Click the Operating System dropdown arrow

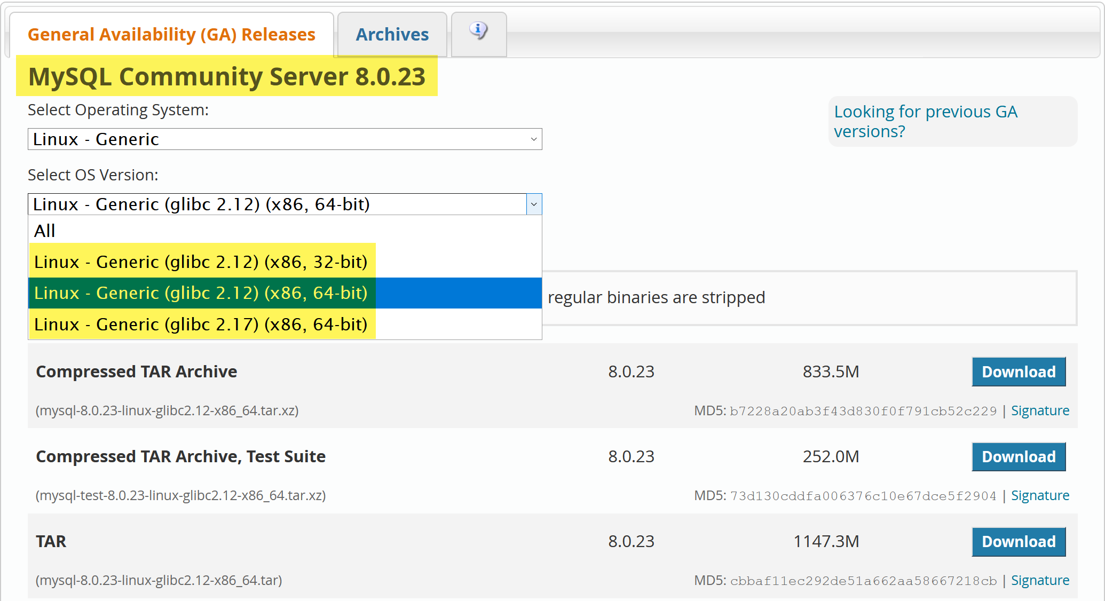(533, 139)
